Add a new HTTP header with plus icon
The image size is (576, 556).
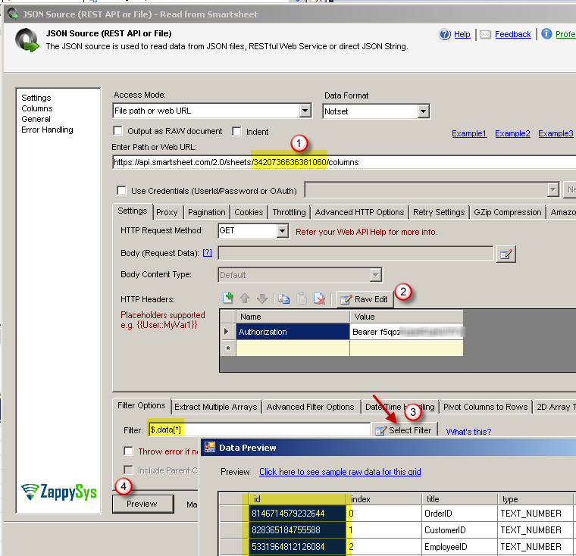click(228, 298)
